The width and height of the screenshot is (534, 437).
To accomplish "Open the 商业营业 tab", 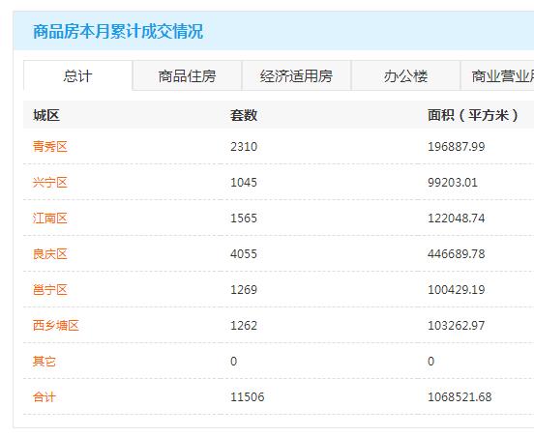I will pos(497,75).
